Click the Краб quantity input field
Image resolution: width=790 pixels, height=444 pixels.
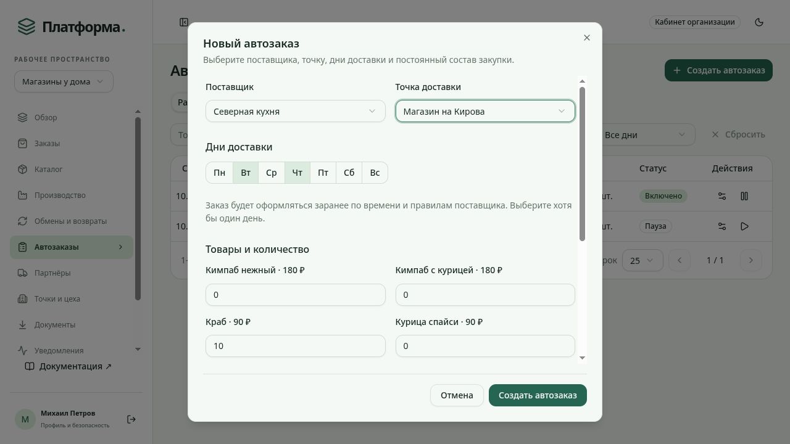(296, 346)
